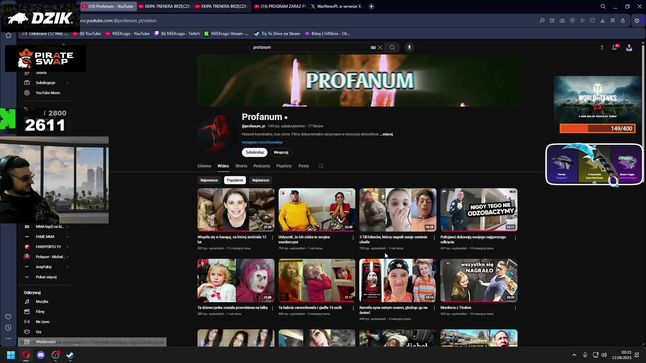This screenshot has height=363, width=646.
Task: Open Opera sidebar three-dots menu
Action: click(x=8, y=338)
